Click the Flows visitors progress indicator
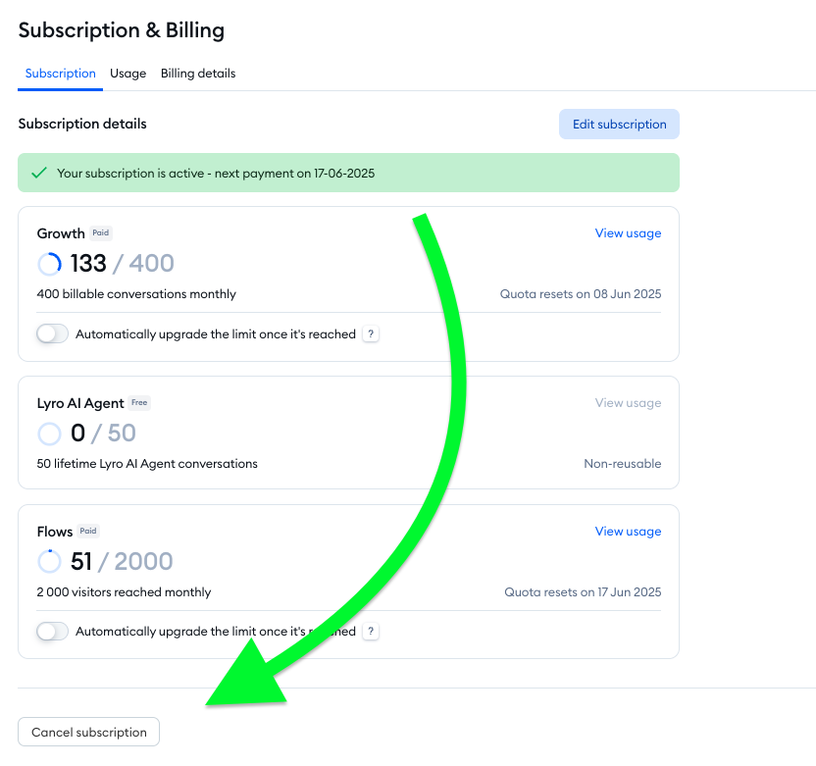 (x=49, y=561)
